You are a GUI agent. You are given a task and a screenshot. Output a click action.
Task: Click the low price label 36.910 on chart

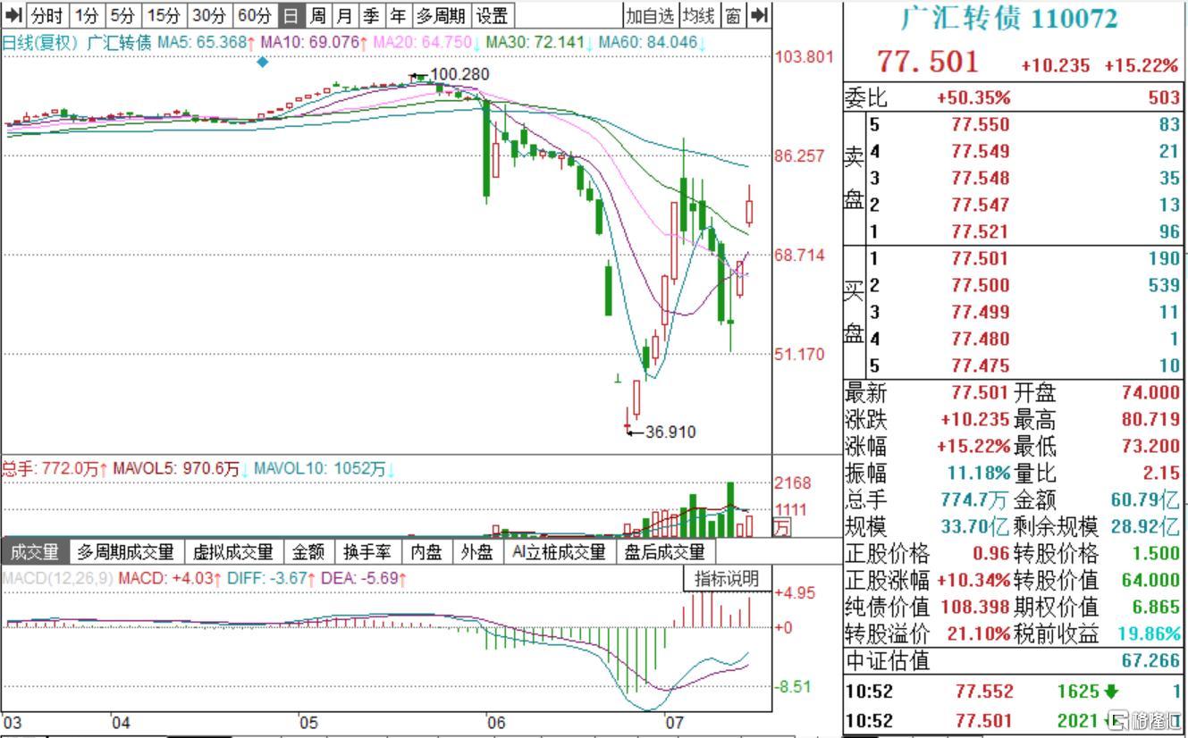pos(670,432)
